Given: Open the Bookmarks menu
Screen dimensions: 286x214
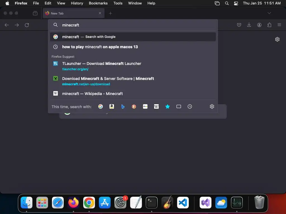Looking at the screenshot, I should click(x=98, y=3).
